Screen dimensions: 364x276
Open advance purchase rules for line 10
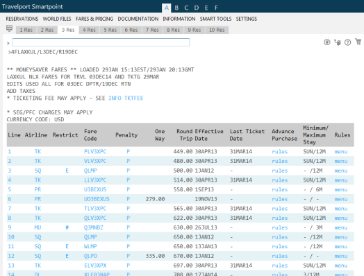pyautogui.click(x=280, y=237)
